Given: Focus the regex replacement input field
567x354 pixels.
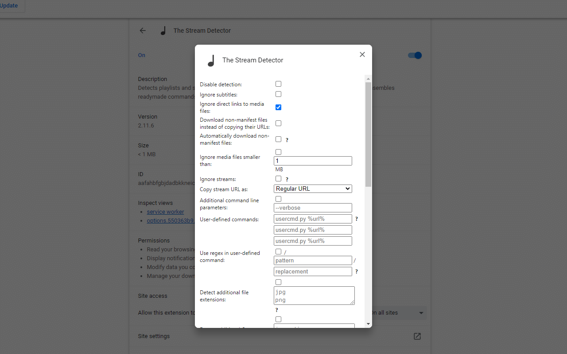Looking at the screenshot, I should (313, 272).
